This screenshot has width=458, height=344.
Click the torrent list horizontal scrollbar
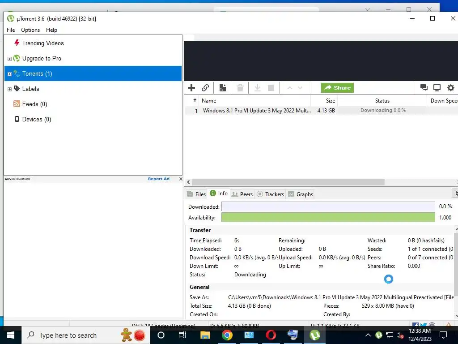[288, 182]
